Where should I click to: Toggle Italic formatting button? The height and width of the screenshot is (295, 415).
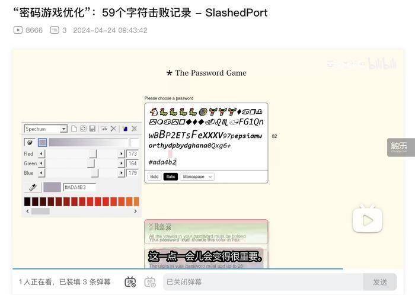(x=171, y=177)
